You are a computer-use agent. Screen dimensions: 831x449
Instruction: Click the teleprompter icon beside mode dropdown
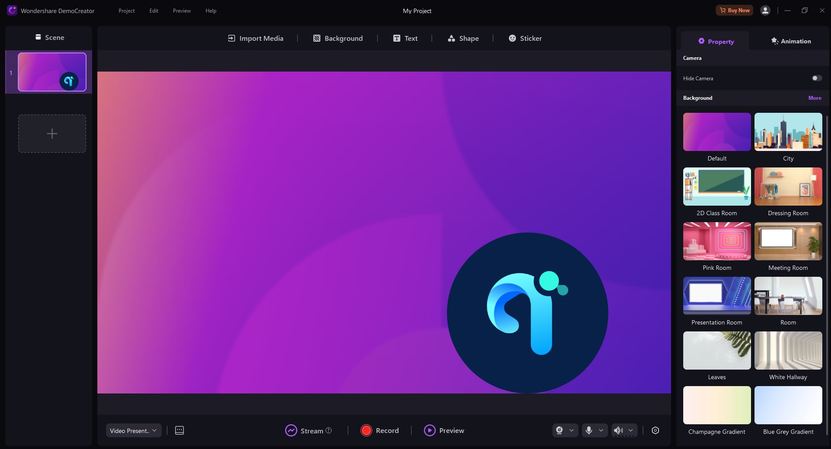pos(179,430)
